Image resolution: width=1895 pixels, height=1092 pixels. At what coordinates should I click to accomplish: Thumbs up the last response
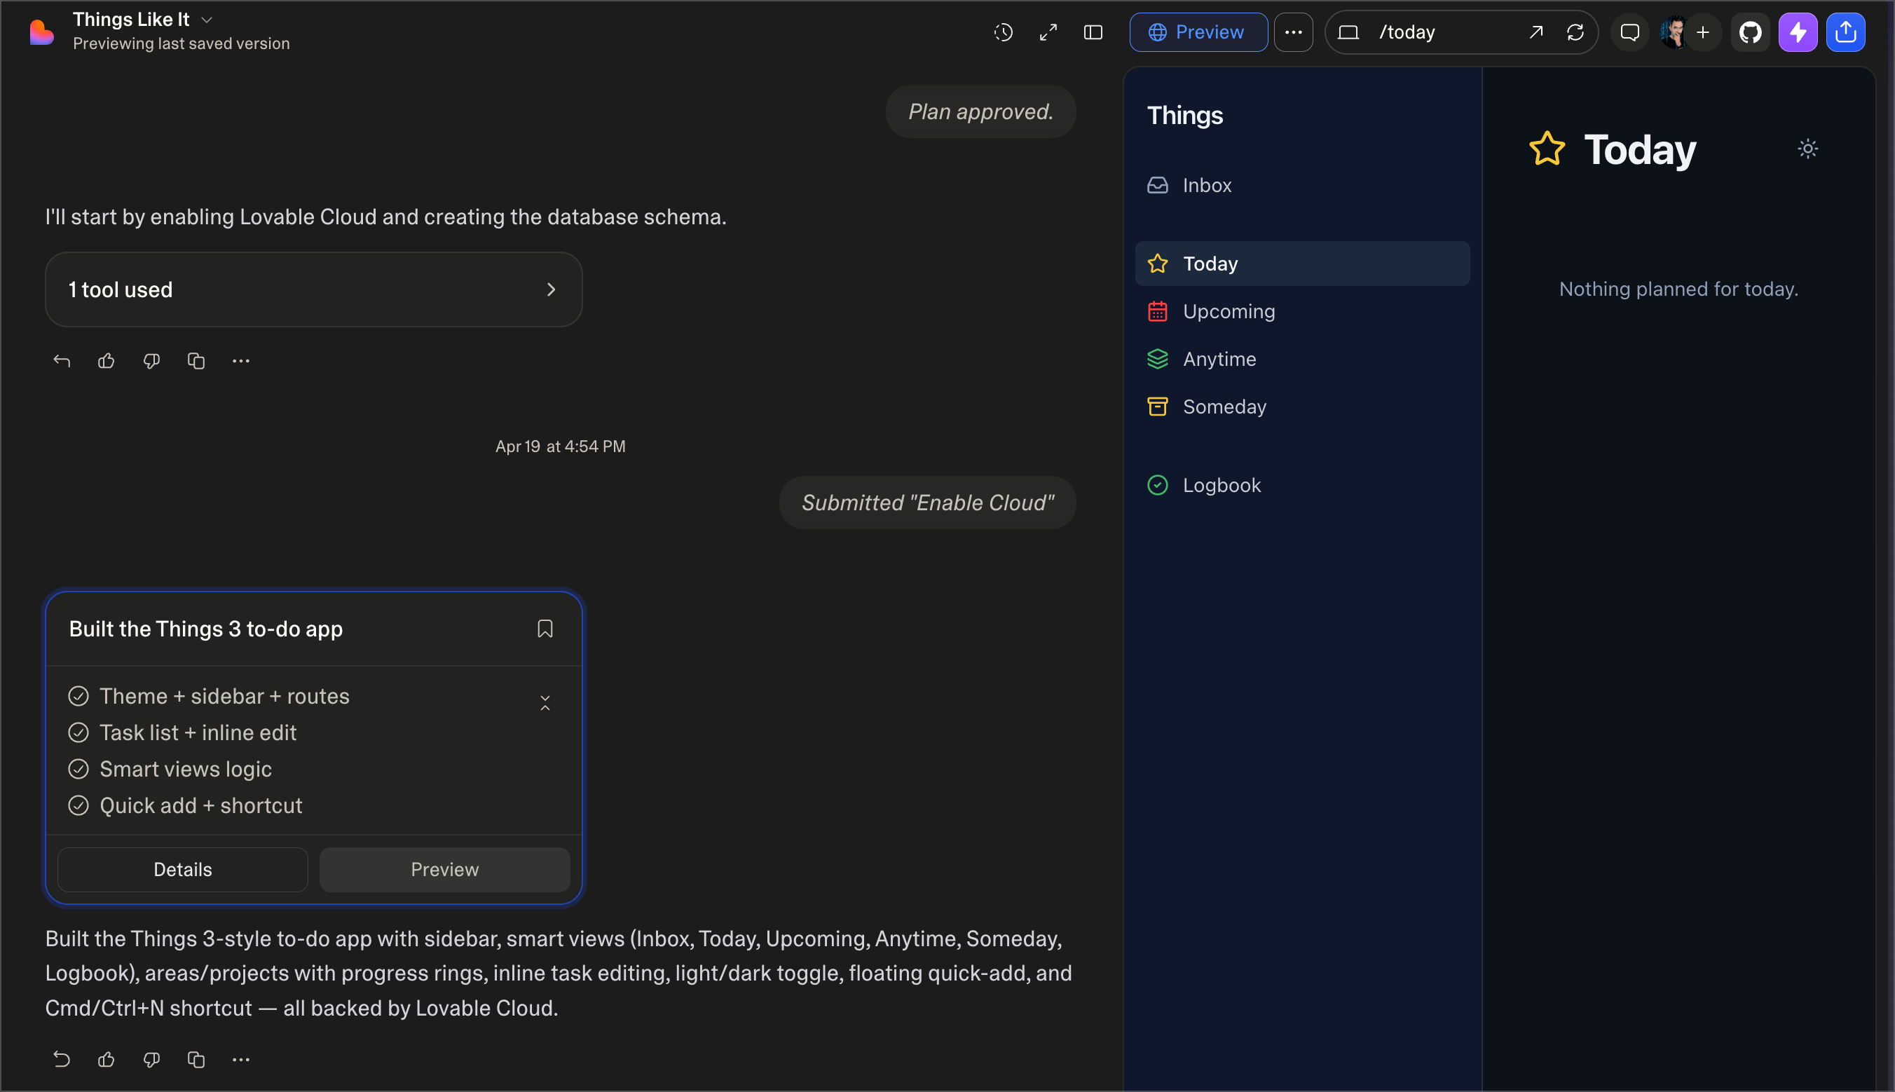(107, 1059)
